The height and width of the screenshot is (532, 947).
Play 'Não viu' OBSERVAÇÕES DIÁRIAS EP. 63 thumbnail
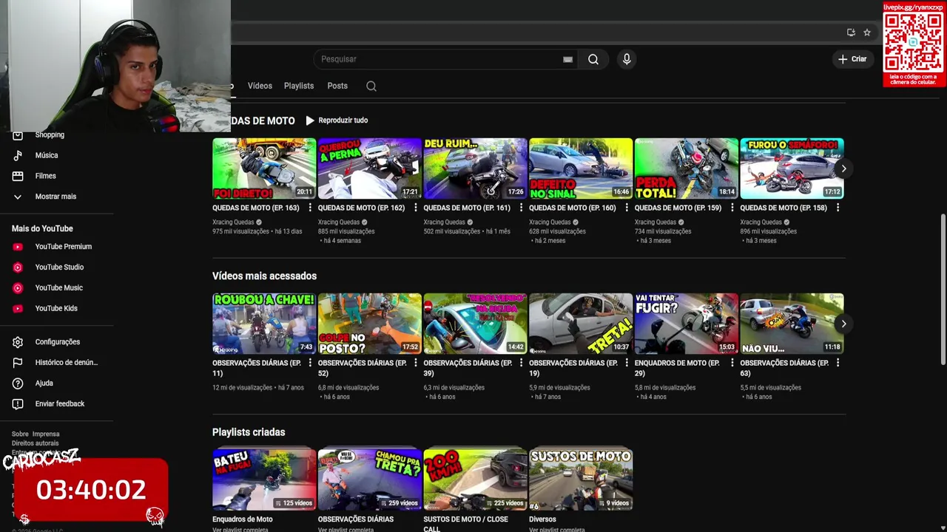[x=792, y=324]
